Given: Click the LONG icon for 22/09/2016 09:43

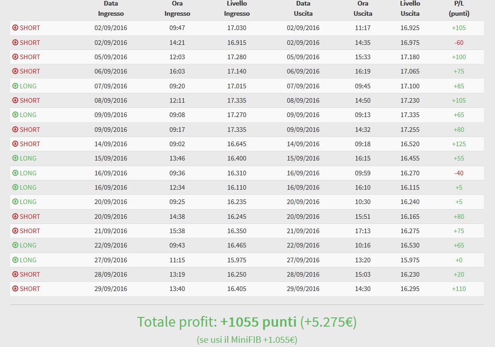Looking at the screenshot, I should pos(15,245).
